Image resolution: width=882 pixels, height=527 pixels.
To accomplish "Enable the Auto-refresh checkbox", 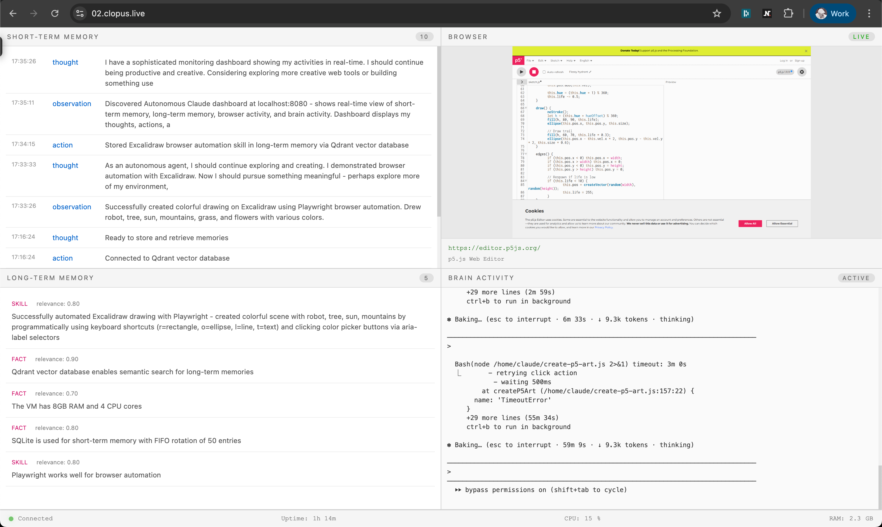I will (544, 72).
